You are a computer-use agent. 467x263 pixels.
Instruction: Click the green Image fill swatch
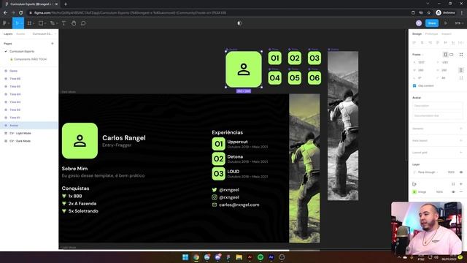414,192
